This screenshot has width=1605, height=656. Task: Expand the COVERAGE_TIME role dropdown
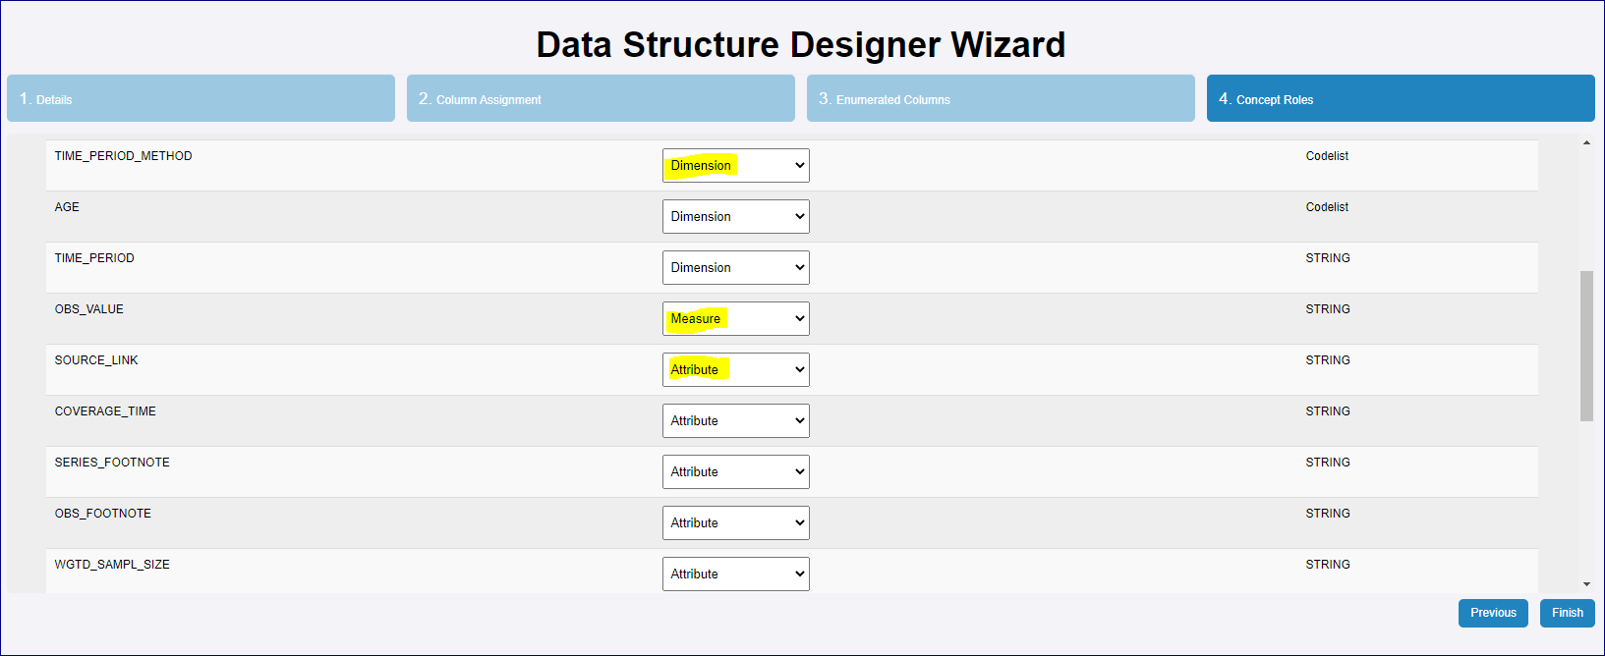click(735, 421)
